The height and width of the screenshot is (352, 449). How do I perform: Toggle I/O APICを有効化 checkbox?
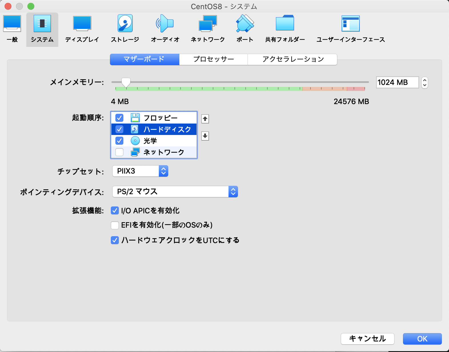pos(115,211)
